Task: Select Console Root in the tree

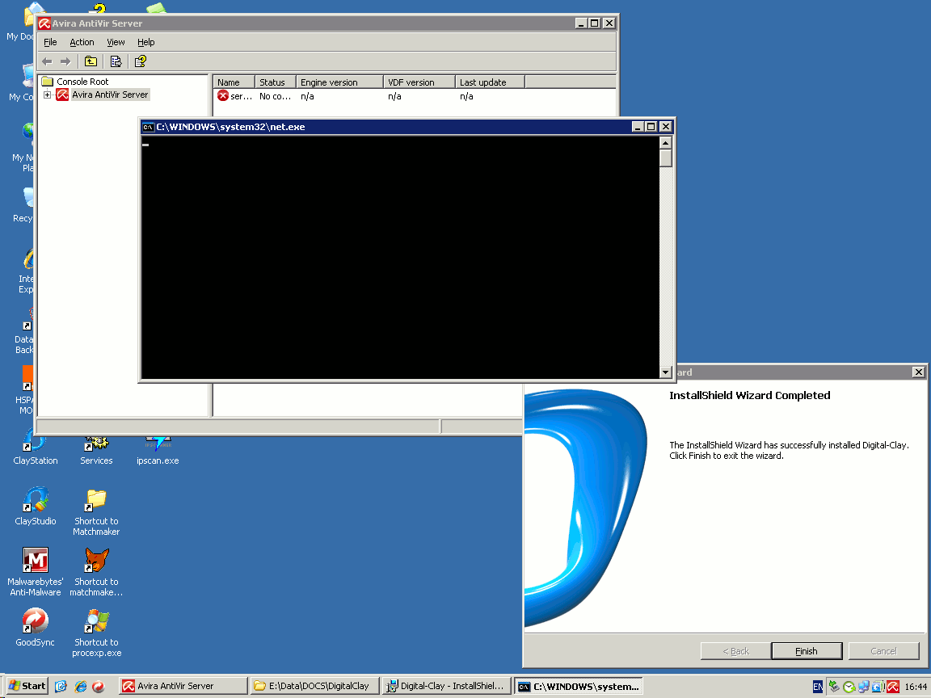Action: pyautogui.click(x=82, y=82)
